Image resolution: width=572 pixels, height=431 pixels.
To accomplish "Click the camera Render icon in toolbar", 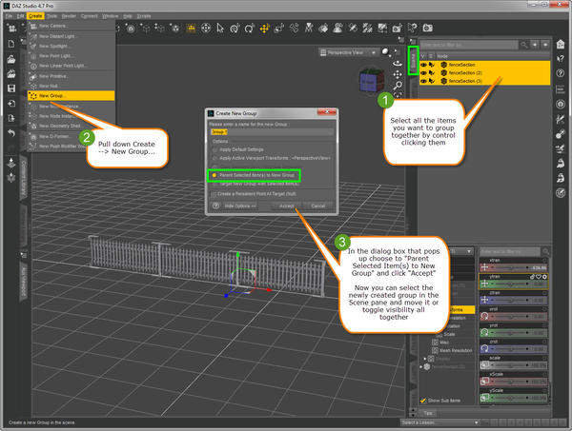I will pyautogui.click(x=427, y=28).
